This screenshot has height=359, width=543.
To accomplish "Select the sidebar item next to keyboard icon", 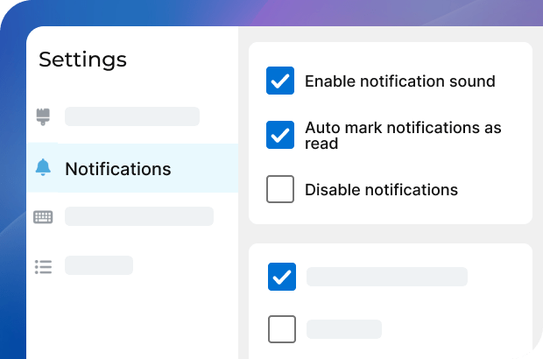I will [x=138, y=216].
